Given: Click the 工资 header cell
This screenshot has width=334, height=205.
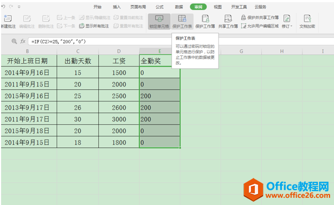Looking at the screenshot, I should [119, 61].
